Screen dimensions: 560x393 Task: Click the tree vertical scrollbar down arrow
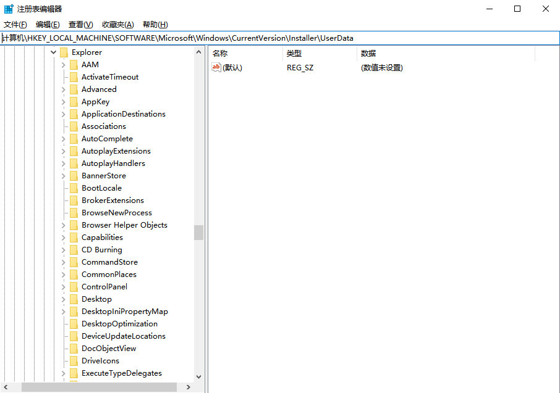click(198, 376)
